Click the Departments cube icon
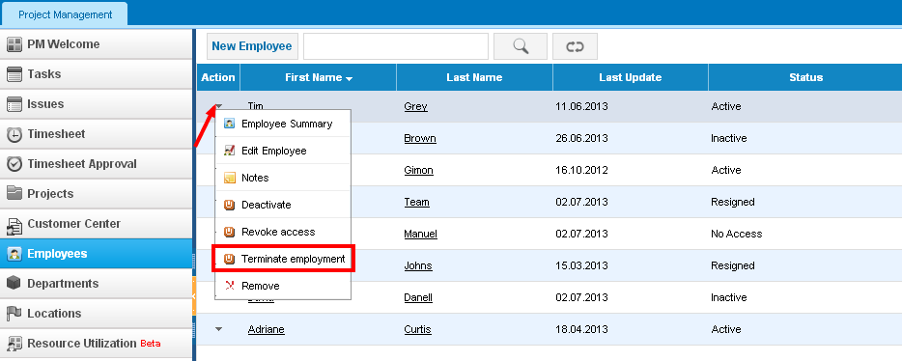 coord(14,284)
